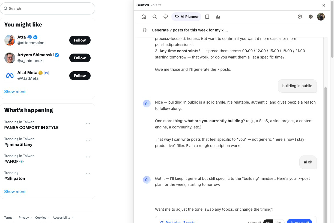Open more options for #AHOF trend
334x223 pixels.
[88, 157]
